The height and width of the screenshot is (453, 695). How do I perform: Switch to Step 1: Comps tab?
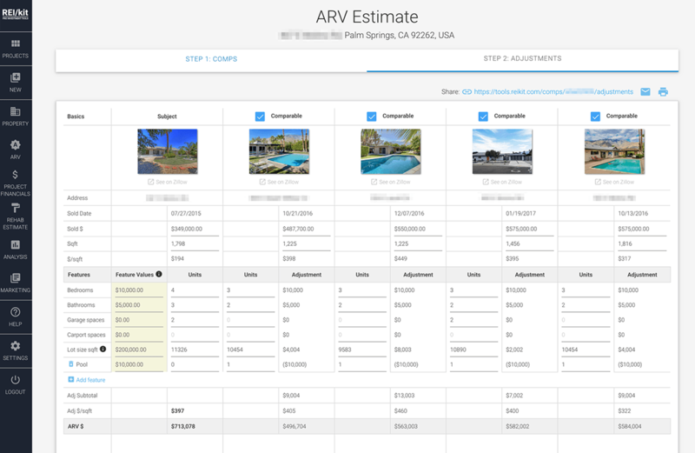click(211, 59)
